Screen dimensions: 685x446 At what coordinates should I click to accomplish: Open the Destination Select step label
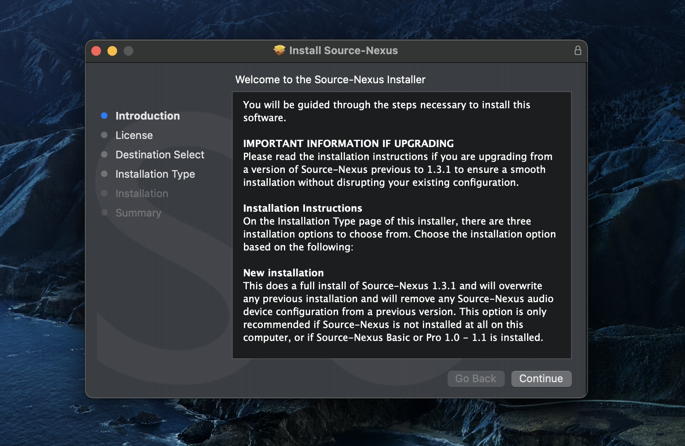[x=160, y=155]
